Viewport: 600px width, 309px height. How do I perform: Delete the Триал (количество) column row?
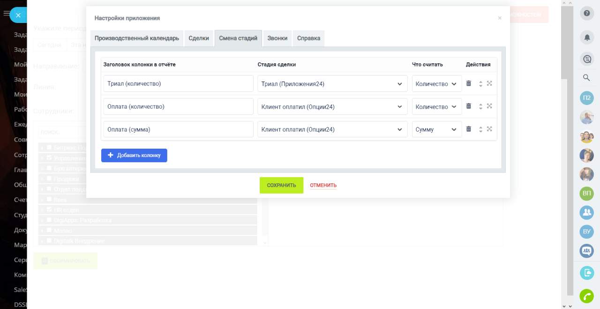pyautogui.click(x=468, y=83)
